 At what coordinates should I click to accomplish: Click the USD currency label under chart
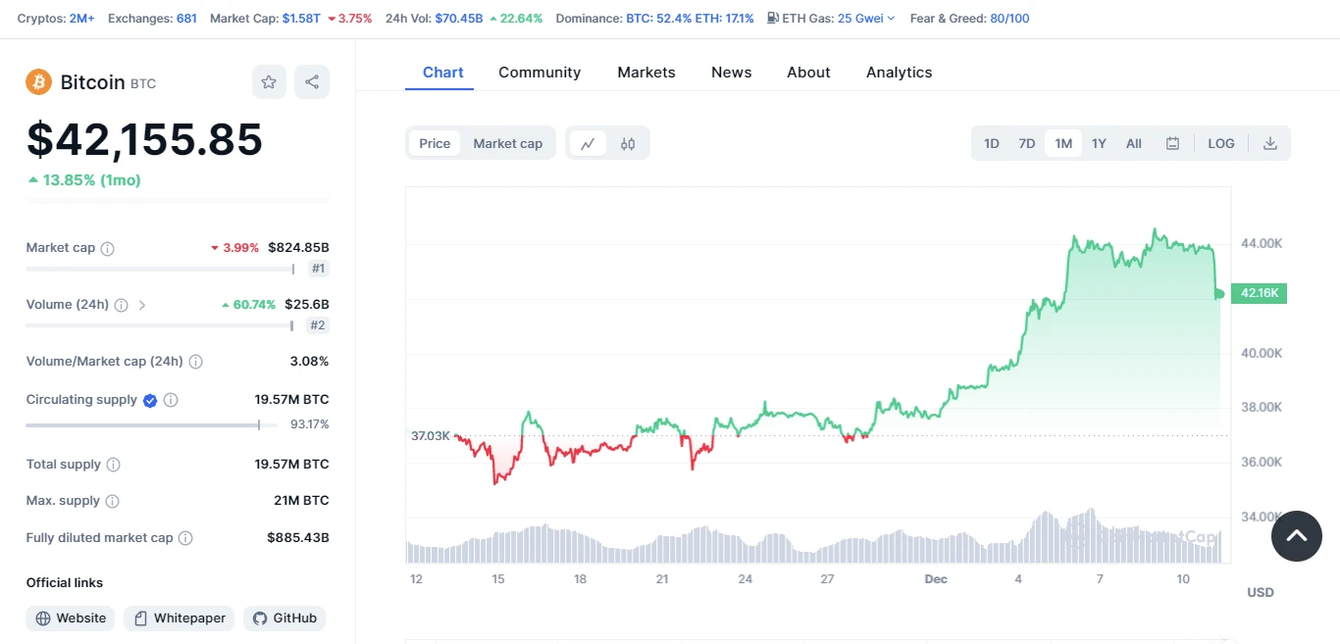click(1260, 592)
